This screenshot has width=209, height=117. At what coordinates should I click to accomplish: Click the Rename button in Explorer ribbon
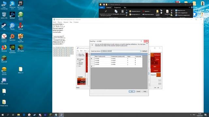pos(148,14)
